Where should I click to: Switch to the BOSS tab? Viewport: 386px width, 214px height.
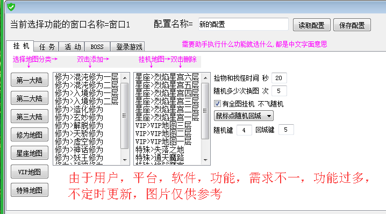97,47
